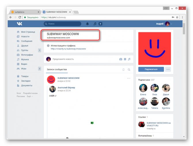The height and width of the screenshot is (146, 193).
Task: Click the saved password key icon
Action: coord(173,17)
